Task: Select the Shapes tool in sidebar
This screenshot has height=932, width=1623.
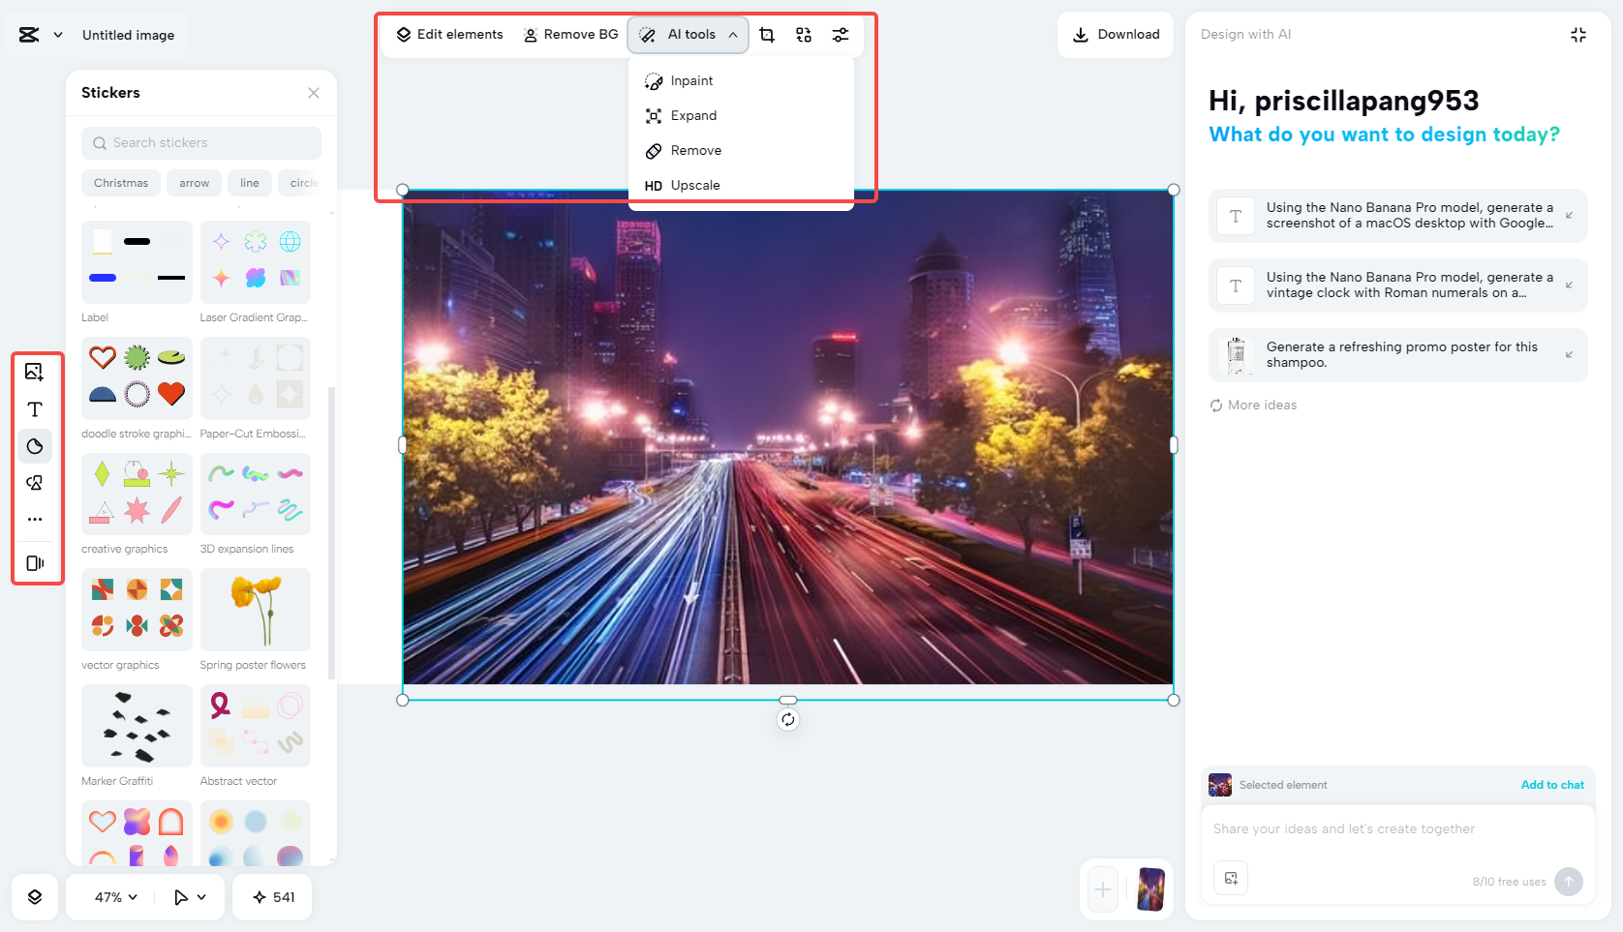Action: coord(35,483)
